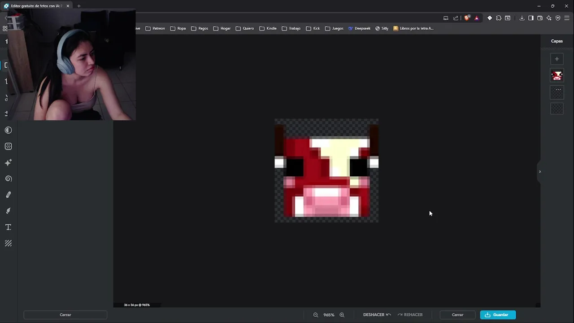Click the right Cerrar button near Guardar

[x=457, y=315]
